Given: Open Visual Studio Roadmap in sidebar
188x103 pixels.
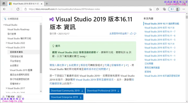Looking at the screenshot, I should [x=18, y=29].
